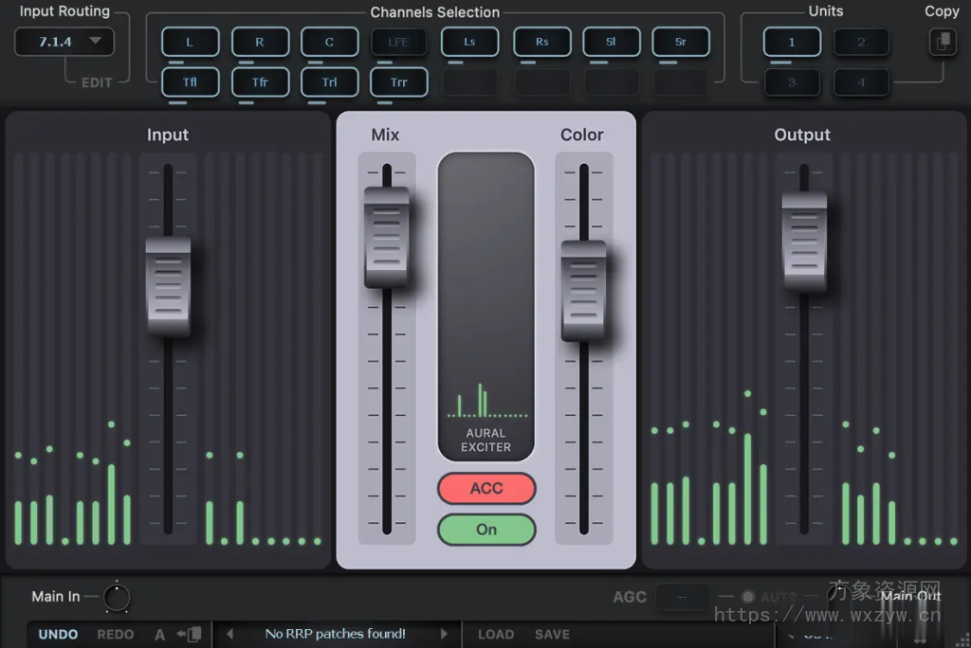
Task: Click the next preset arrow
Action: click(x=444, y=634)
